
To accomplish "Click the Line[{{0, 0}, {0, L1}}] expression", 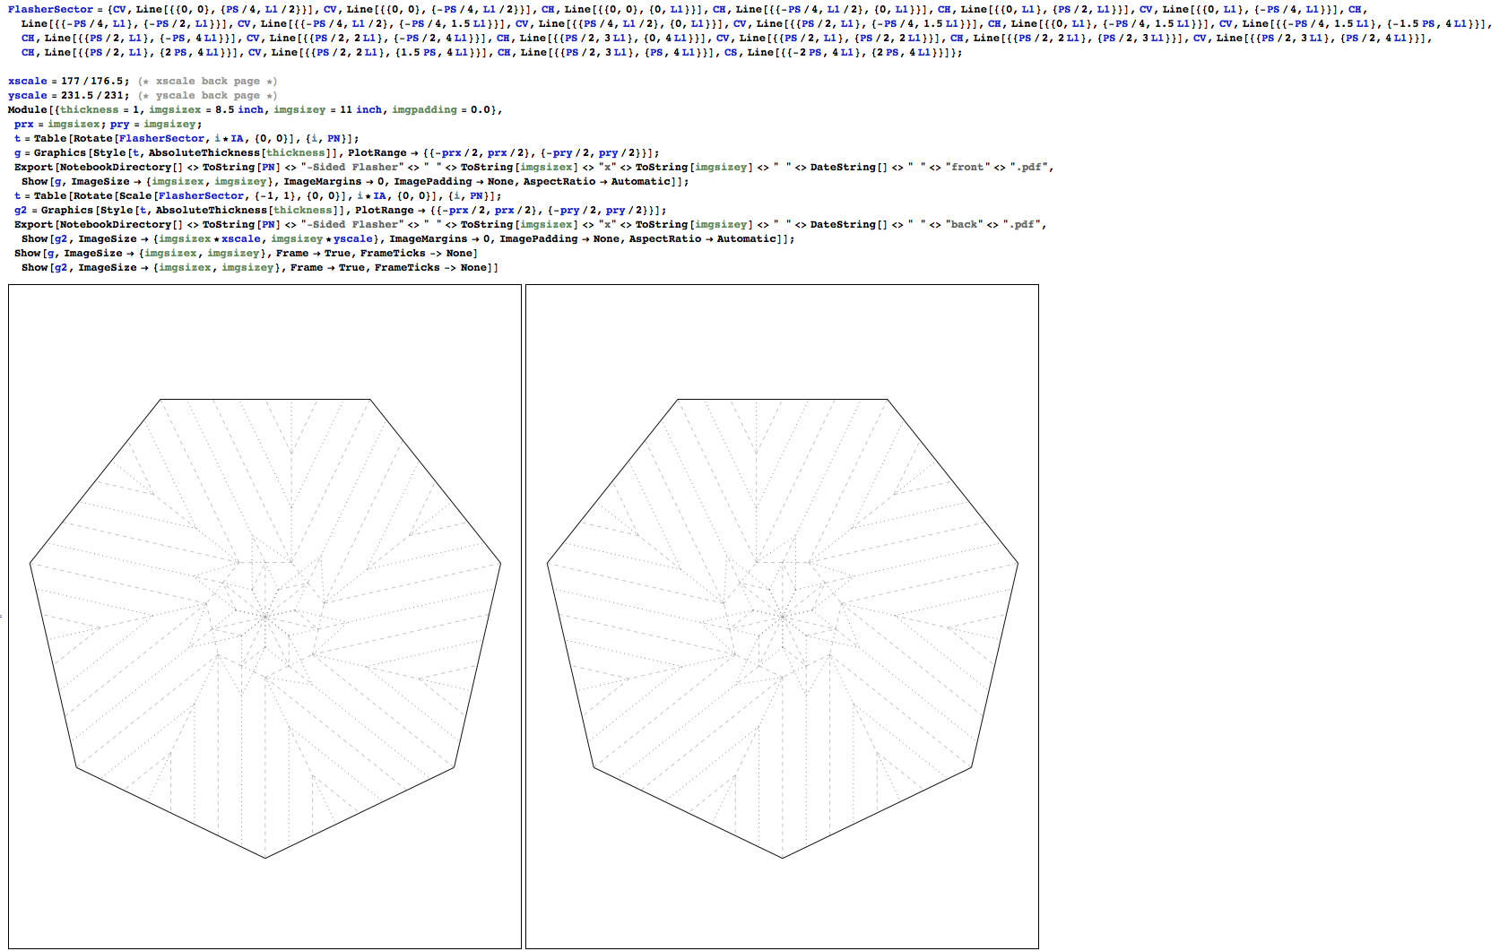I will (634, 9).
